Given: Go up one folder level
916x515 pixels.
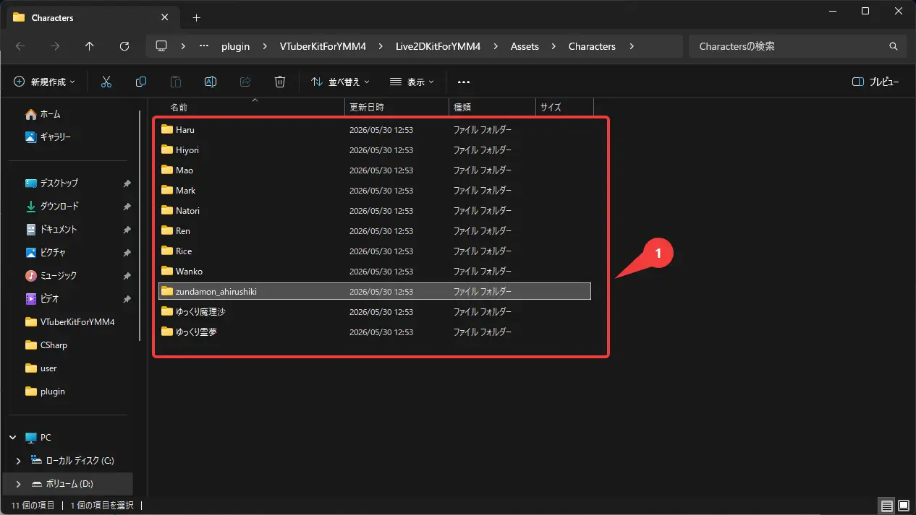Looking at the screenshot, I should (90, 46).
